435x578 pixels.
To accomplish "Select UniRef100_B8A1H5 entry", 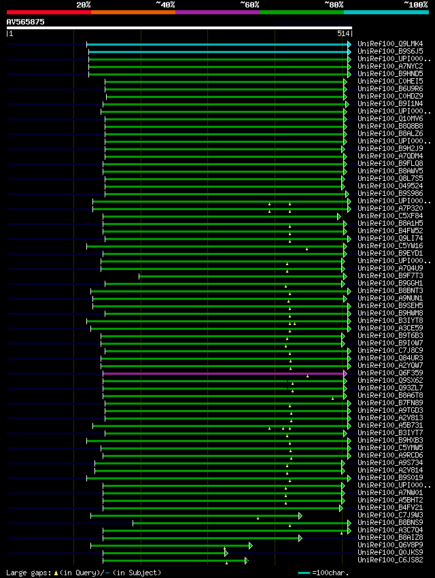I will [390, 224].
